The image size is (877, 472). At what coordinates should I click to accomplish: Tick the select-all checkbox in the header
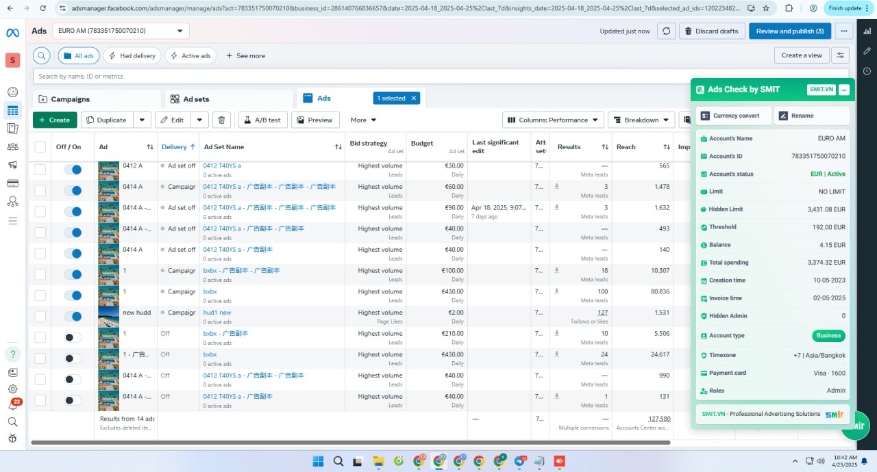click(x=40, y=147)
